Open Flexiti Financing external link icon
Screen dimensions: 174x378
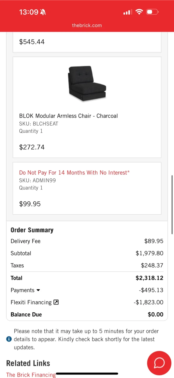click(x=56, y=302)
